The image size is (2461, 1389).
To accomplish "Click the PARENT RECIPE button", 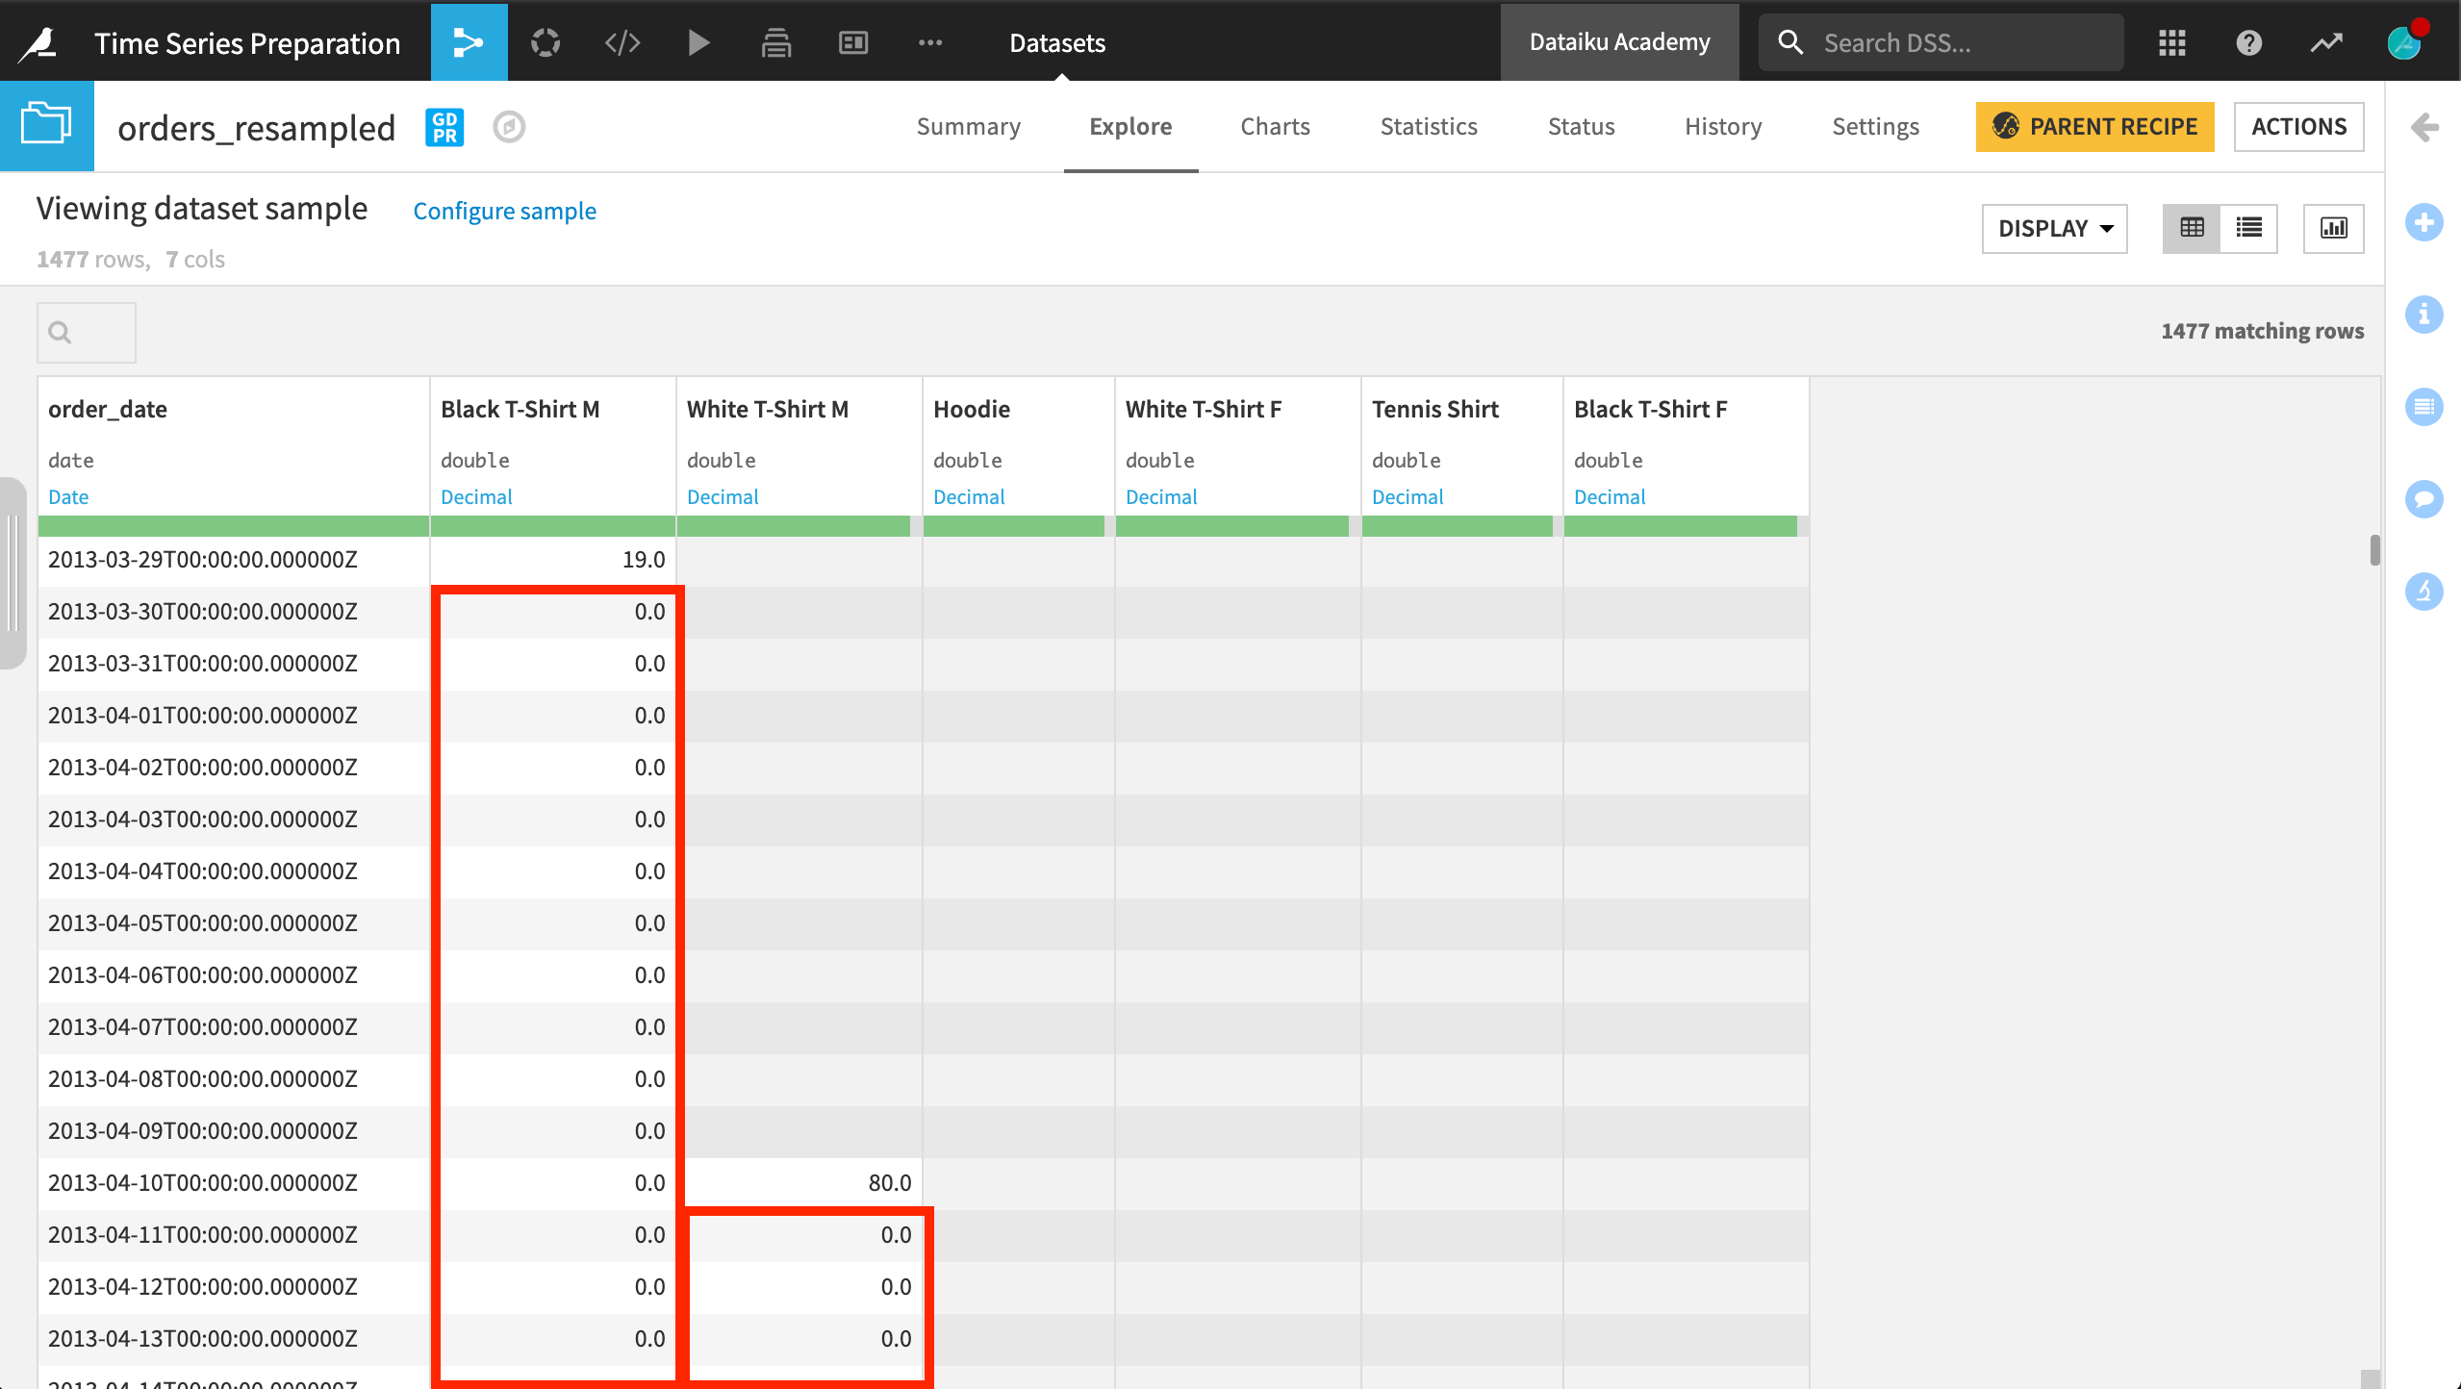I will [x=2094, y=126].
